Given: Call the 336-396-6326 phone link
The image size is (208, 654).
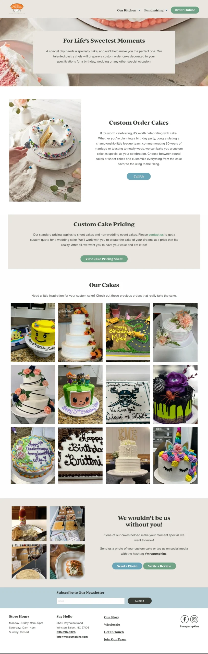Looking at the screenshot, I should click(x=66, y=632).
